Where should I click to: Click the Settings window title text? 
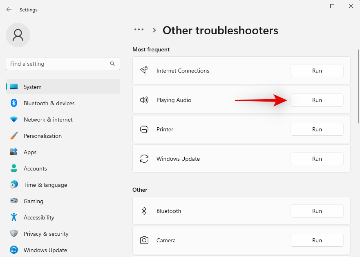29,10
